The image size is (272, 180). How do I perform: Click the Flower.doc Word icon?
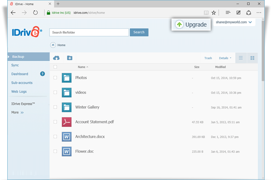67,151
